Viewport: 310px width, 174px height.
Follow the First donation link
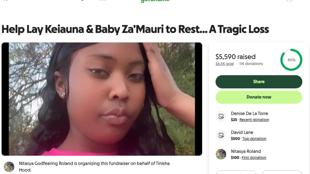pyautogui.click(x=254, y=158)
